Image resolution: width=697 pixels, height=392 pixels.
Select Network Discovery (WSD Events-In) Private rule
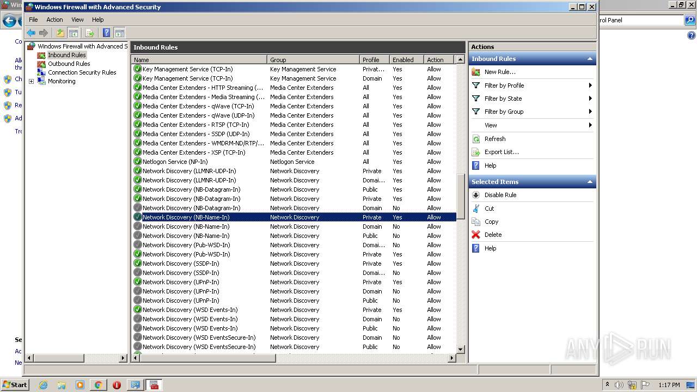(294, 310)
